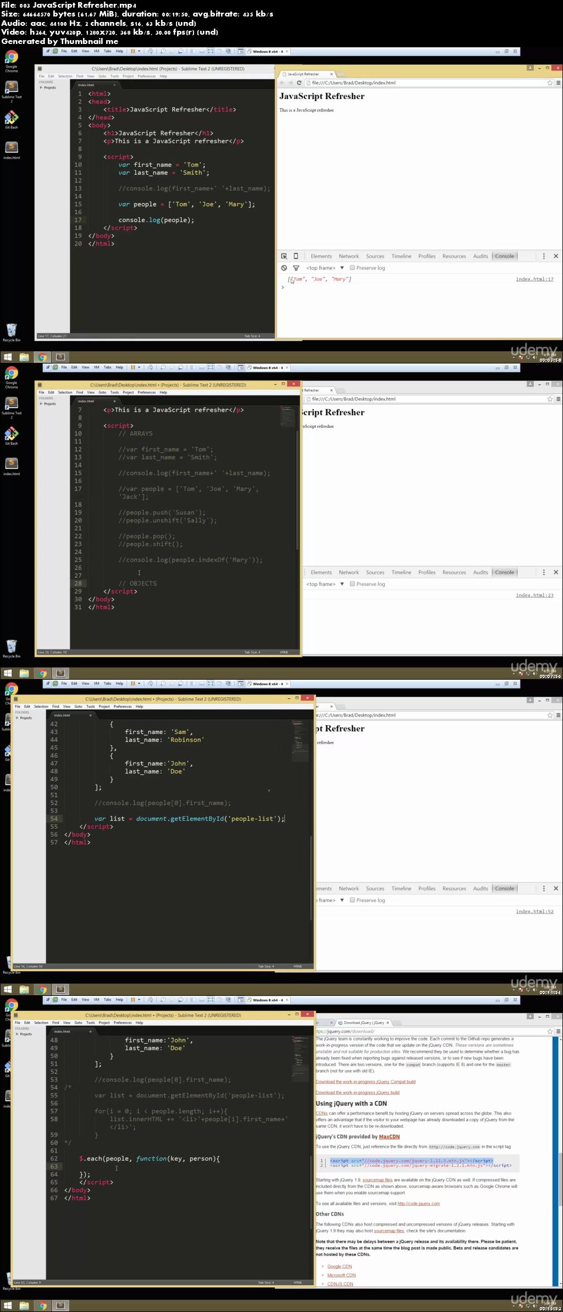563x1312 pixels.
Task: Click MaxCDN link in fourth frame's jQuery page
Action: 389,1137
